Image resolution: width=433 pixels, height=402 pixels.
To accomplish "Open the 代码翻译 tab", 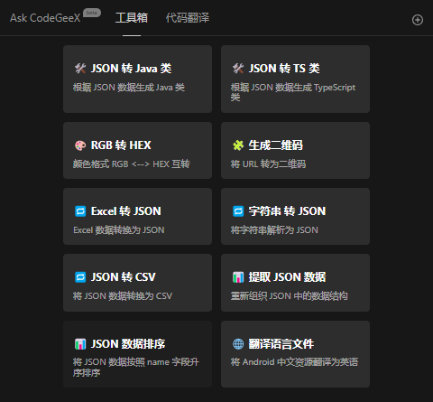I will (188, 18).
